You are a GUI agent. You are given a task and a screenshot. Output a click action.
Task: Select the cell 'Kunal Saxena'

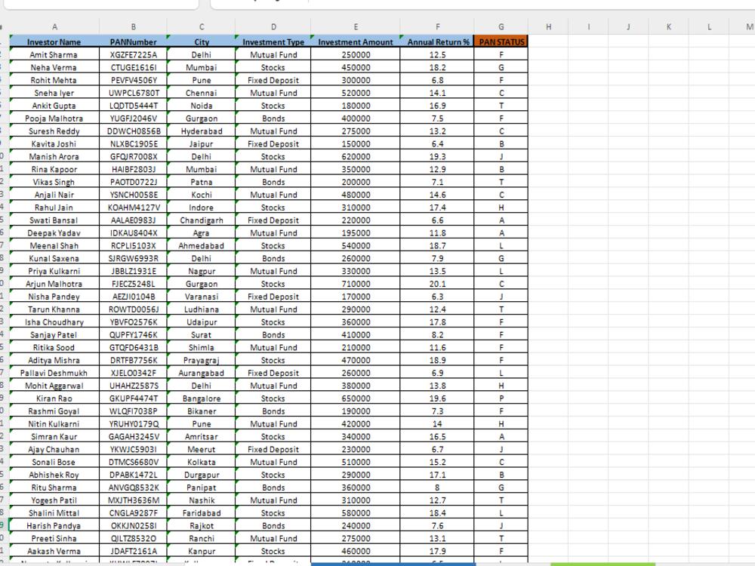[x=54, y=258]
